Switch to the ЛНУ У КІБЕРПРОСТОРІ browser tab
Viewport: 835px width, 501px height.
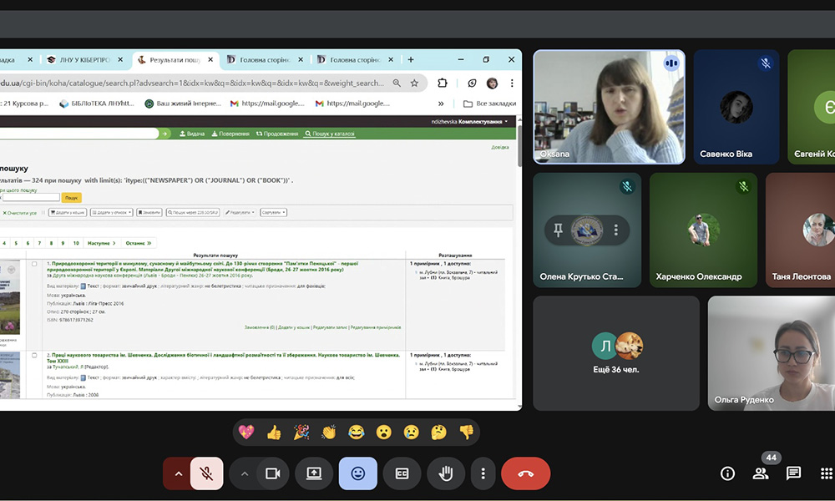tap(82, 60)
